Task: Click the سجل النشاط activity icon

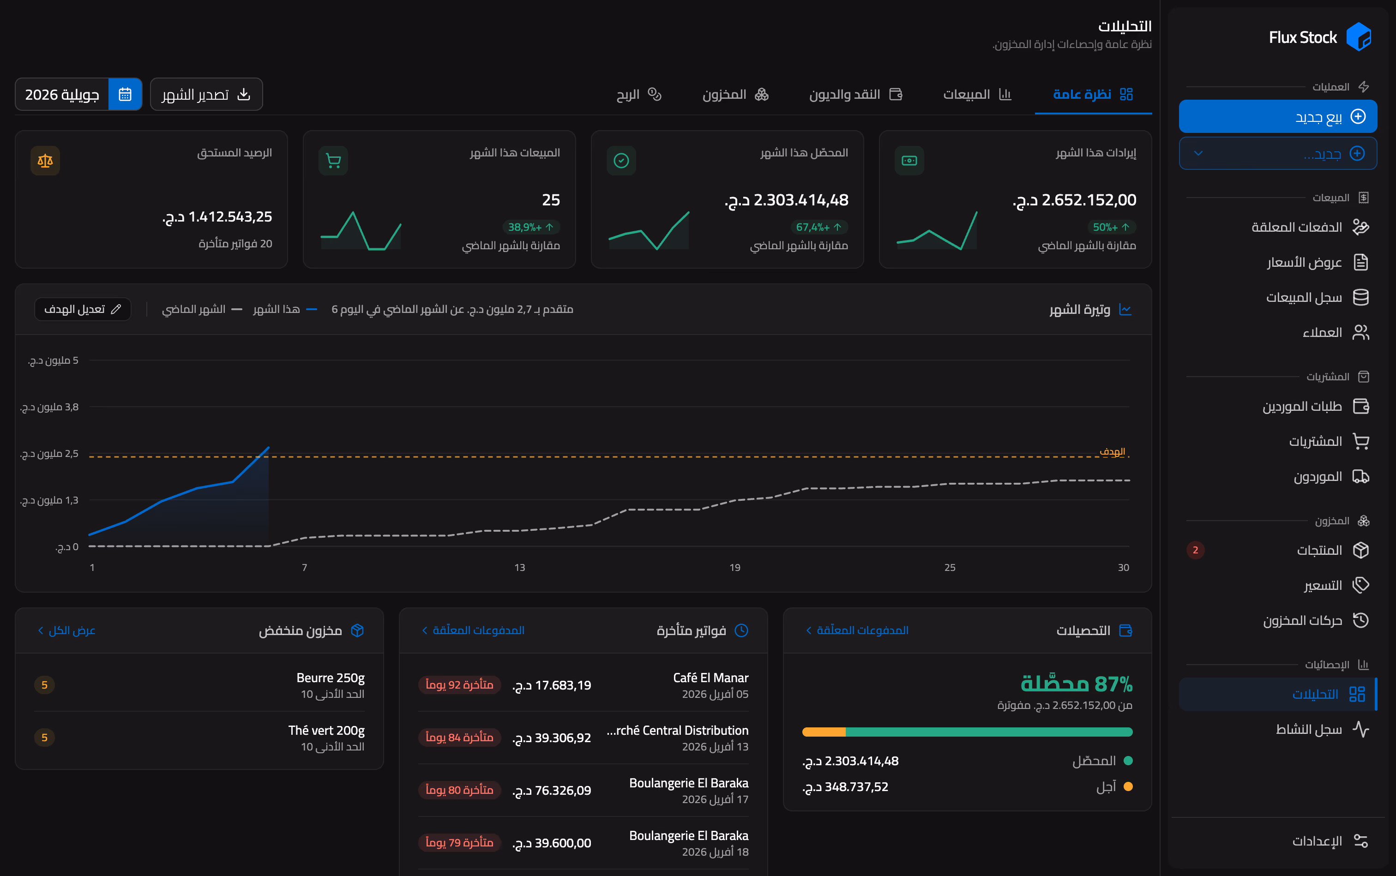Action: [x=1360, y=729]
